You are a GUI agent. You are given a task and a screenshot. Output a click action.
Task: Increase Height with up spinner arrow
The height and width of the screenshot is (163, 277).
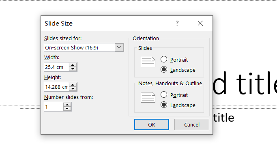73,85
